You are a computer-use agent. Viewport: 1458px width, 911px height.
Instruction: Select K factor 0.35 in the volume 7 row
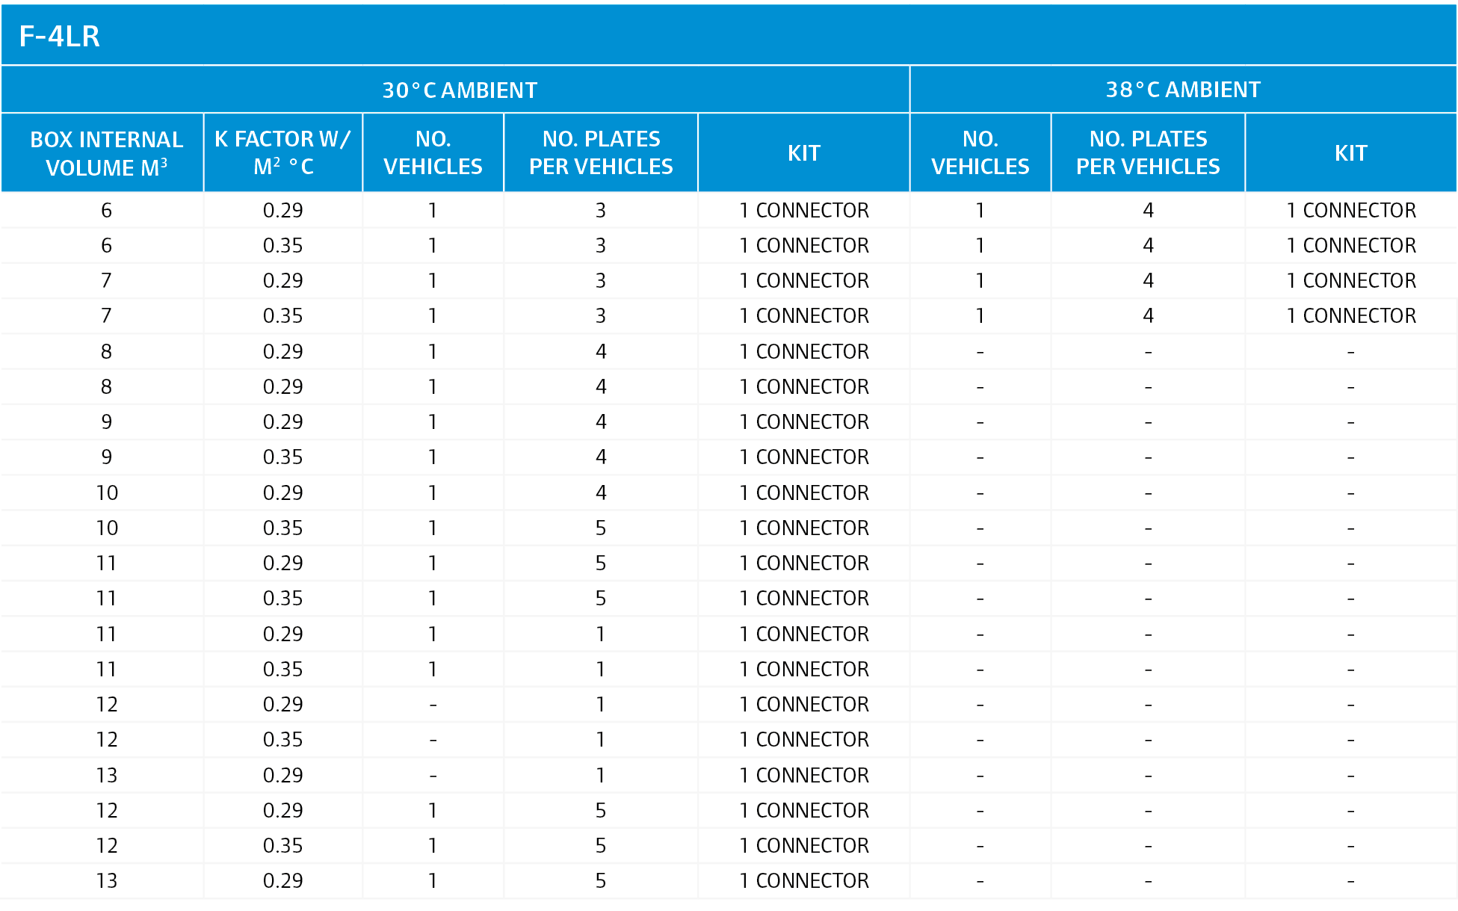(282, 316)
